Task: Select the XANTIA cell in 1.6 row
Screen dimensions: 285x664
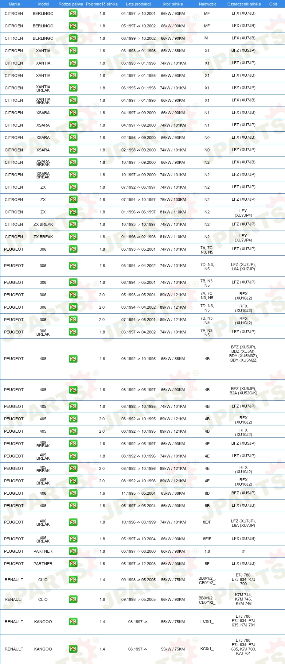Action: (x=43, y=51)
